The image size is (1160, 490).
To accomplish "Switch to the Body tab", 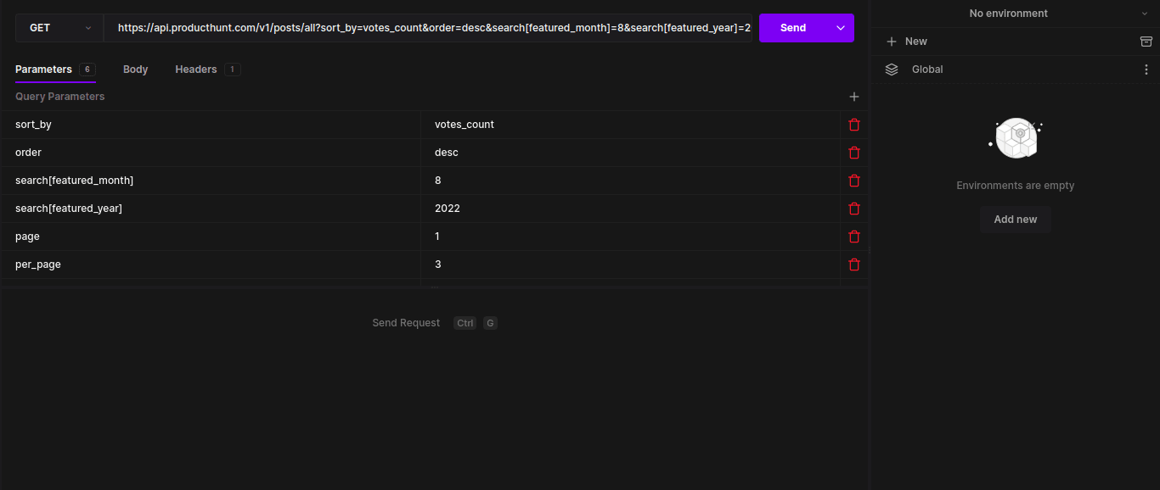I will pos(136,70).
